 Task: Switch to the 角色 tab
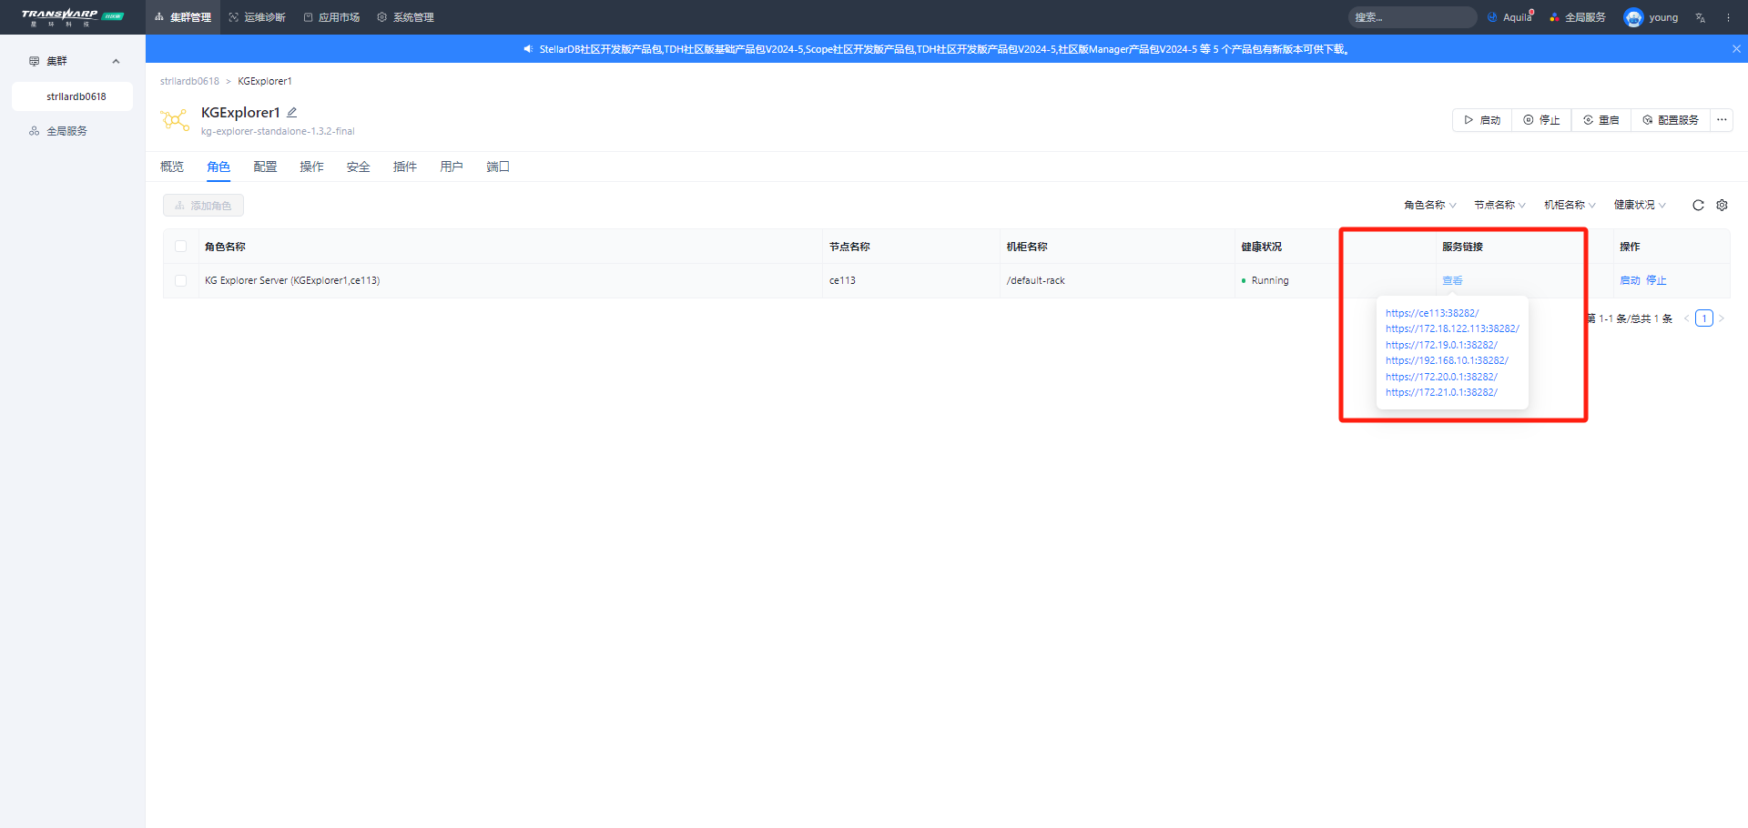(218, 167)
